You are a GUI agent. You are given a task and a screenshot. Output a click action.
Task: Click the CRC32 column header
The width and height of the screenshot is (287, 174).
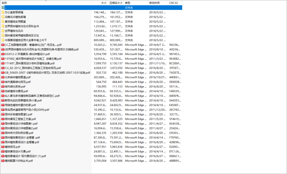[x=173, y=3]
